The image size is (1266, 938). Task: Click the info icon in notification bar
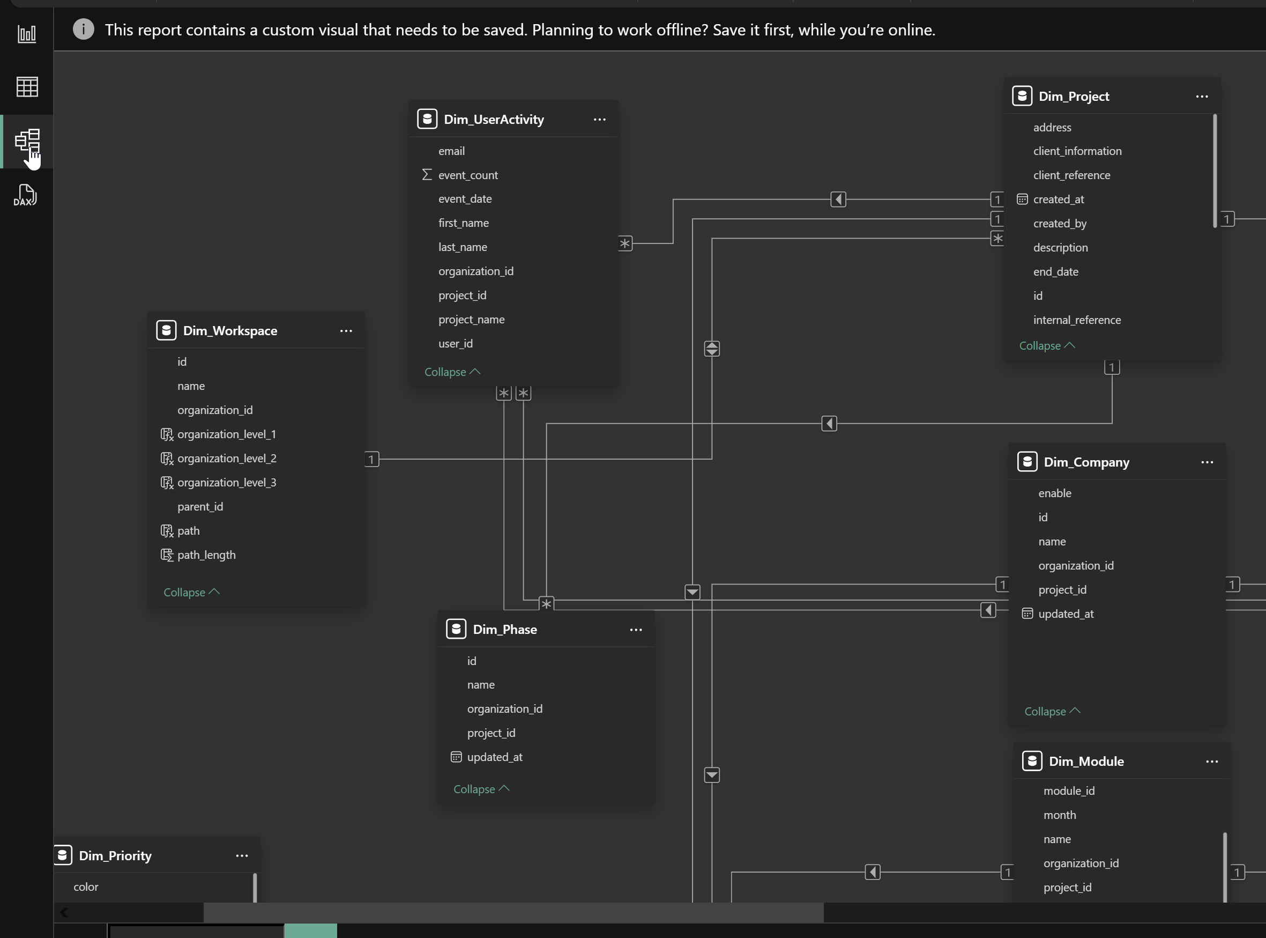tap(84, 29)
